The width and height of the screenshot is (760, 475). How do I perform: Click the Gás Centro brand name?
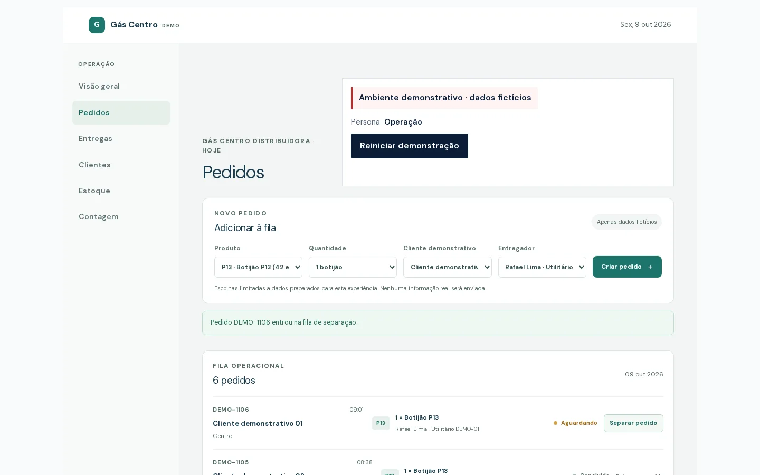coord(134,25)
